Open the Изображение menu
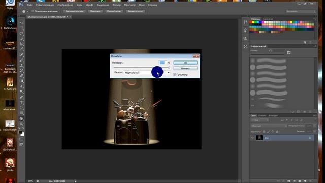325x183 pixels. [65, 5]
